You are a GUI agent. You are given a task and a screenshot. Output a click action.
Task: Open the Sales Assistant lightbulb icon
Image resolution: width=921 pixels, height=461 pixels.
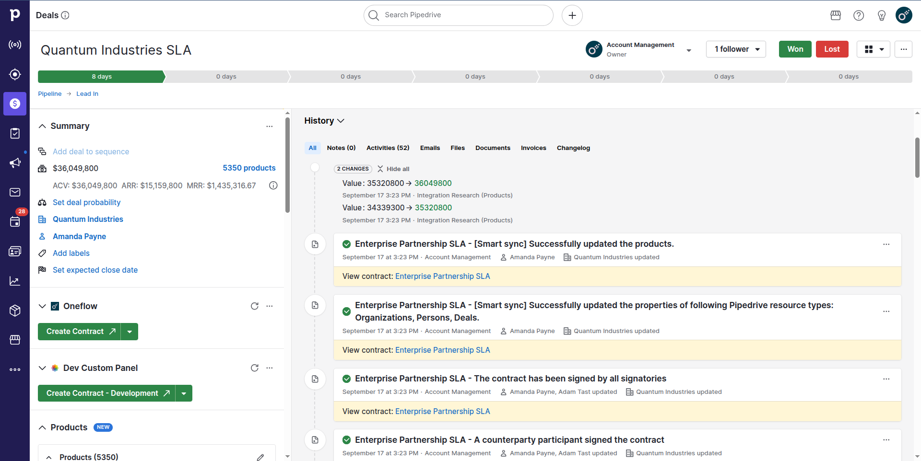(x=881, y=15)
